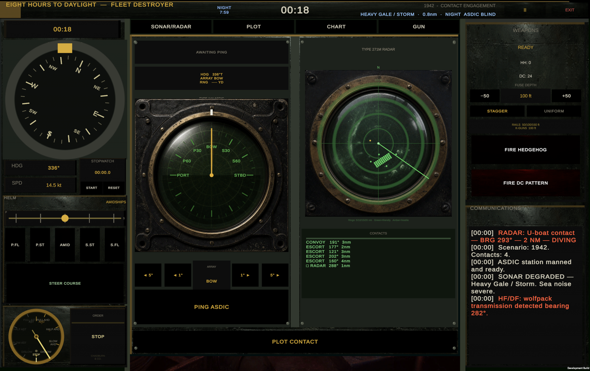Rotate ASDIC array 5° left
590x371 pixels.
click(148, 275)
